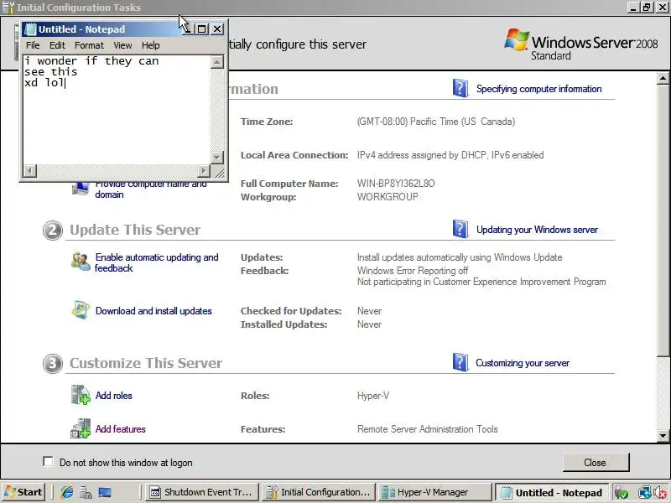Select the 'WORKGROUP' value text
Viewport: 671px width, 503px height.
pos(388,197)
